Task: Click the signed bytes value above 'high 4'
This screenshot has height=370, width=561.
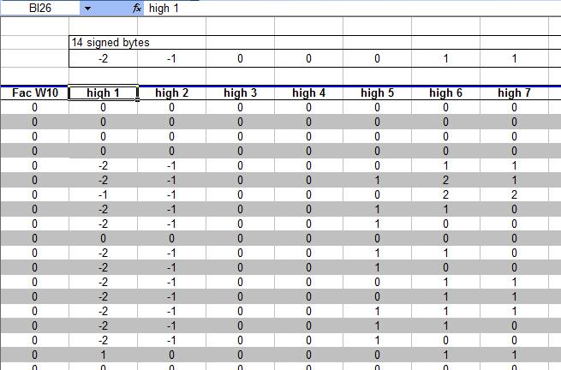Action: 309,58
